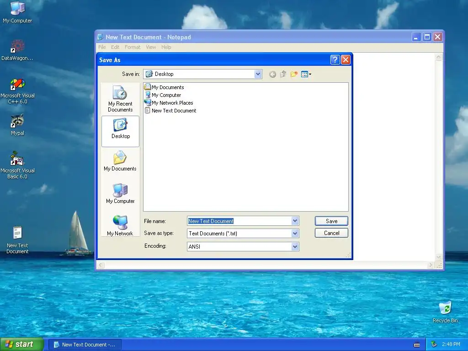468x351 pixels.
Task: Select DataWagon shortcut on desktop
Action: tap(17, 50)
